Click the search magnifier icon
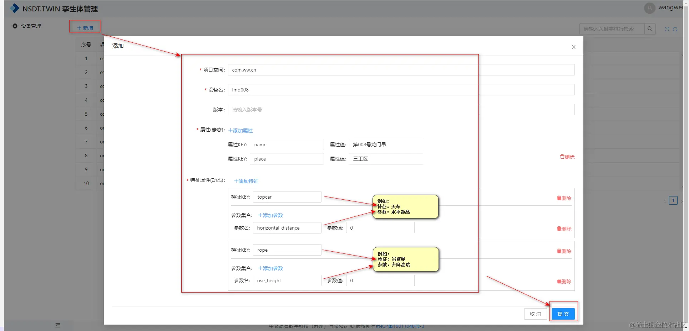Viewport: 689px width, 331px height. click(x=650, y=29)
